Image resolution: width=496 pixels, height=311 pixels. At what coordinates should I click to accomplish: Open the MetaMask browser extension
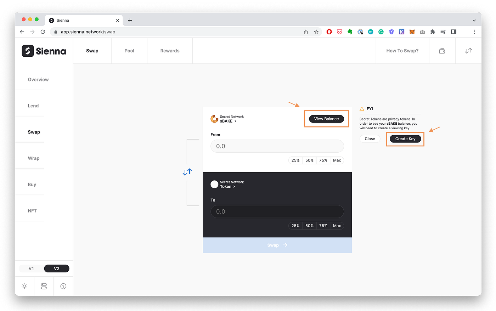click(412, 32)
